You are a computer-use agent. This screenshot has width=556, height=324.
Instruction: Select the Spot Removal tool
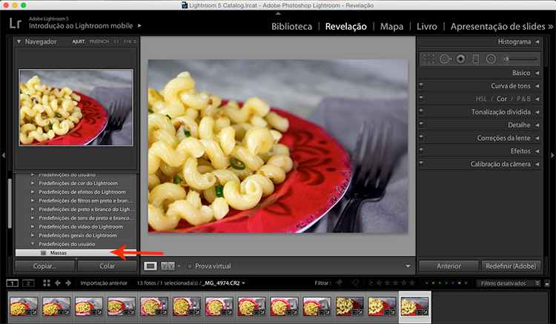[x=445, y=58]
